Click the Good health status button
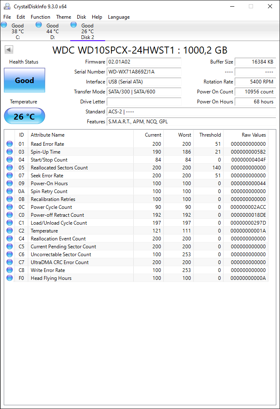The width and height of the screenshot is (280, 409). tap(25, 80)
